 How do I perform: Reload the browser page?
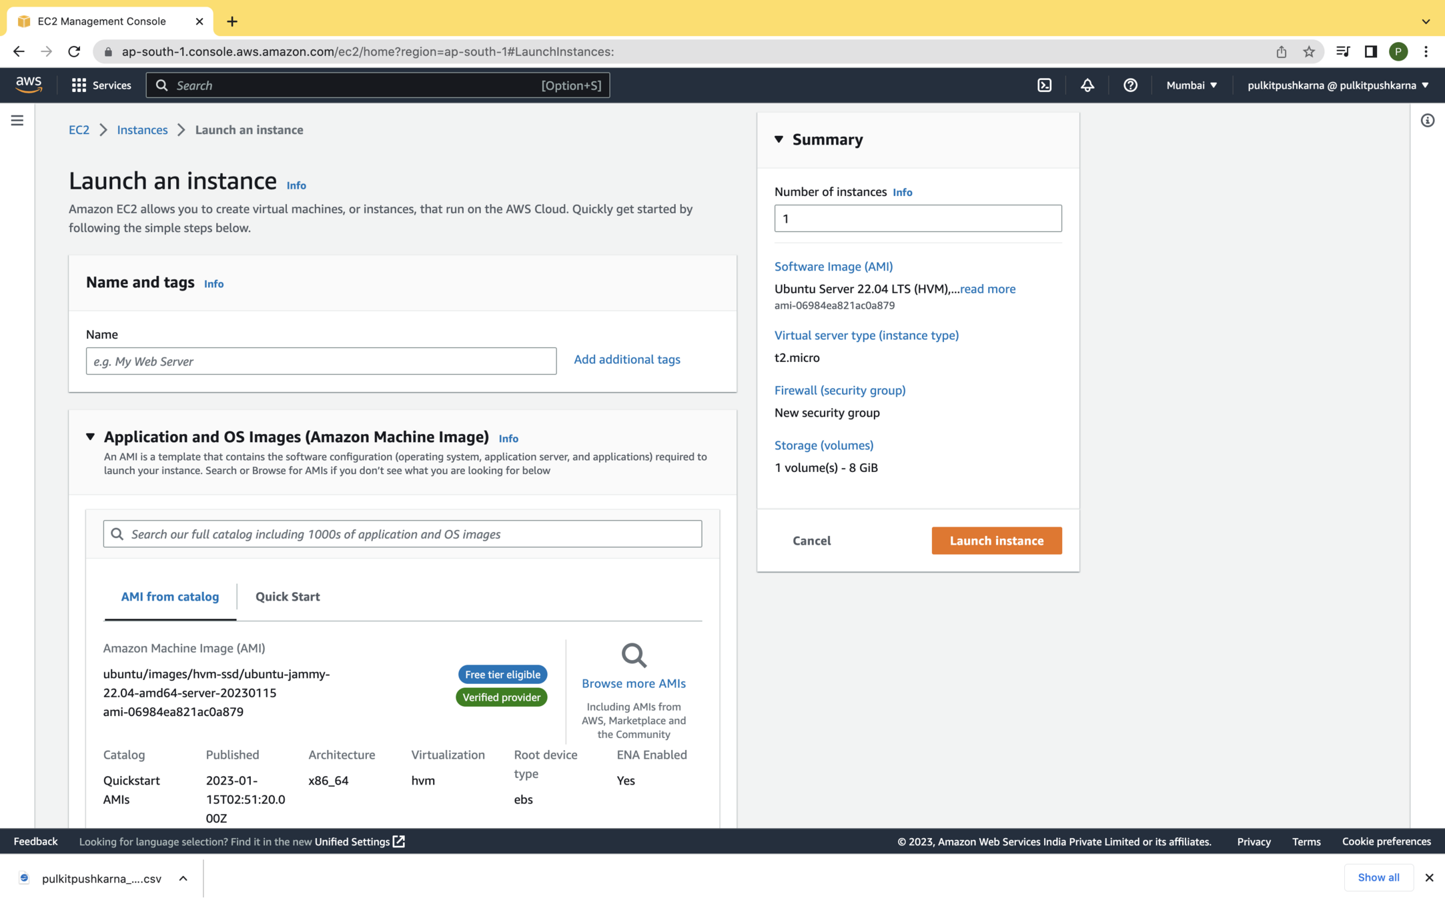pyautogui.click(x=74, y=51)
